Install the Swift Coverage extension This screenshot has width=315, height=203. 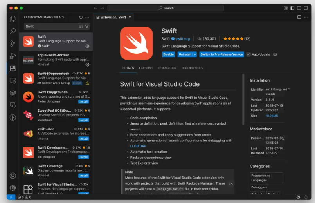83,176
